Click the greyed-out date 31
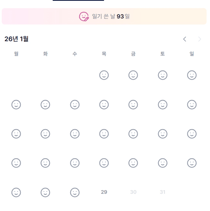 pos(163,192)
